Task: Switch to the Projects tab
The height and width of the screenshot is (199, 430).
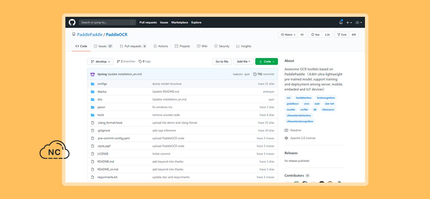Action: point(182,46)
